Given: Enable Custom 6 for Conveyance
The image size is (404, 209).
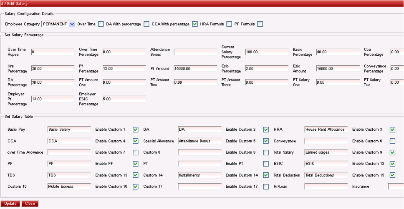Looking at the screenshot, I should coord(392,141).
